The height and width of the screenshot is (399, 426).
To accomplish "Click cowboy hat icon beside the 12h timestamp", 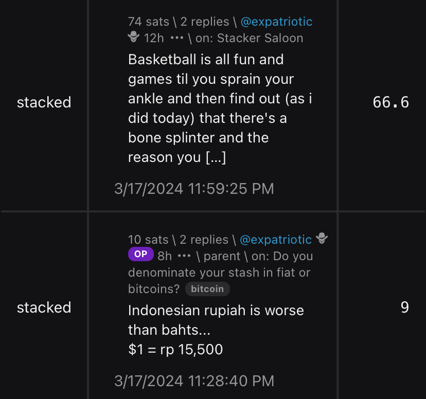I will pyautogui.click(x=134, y=38).
